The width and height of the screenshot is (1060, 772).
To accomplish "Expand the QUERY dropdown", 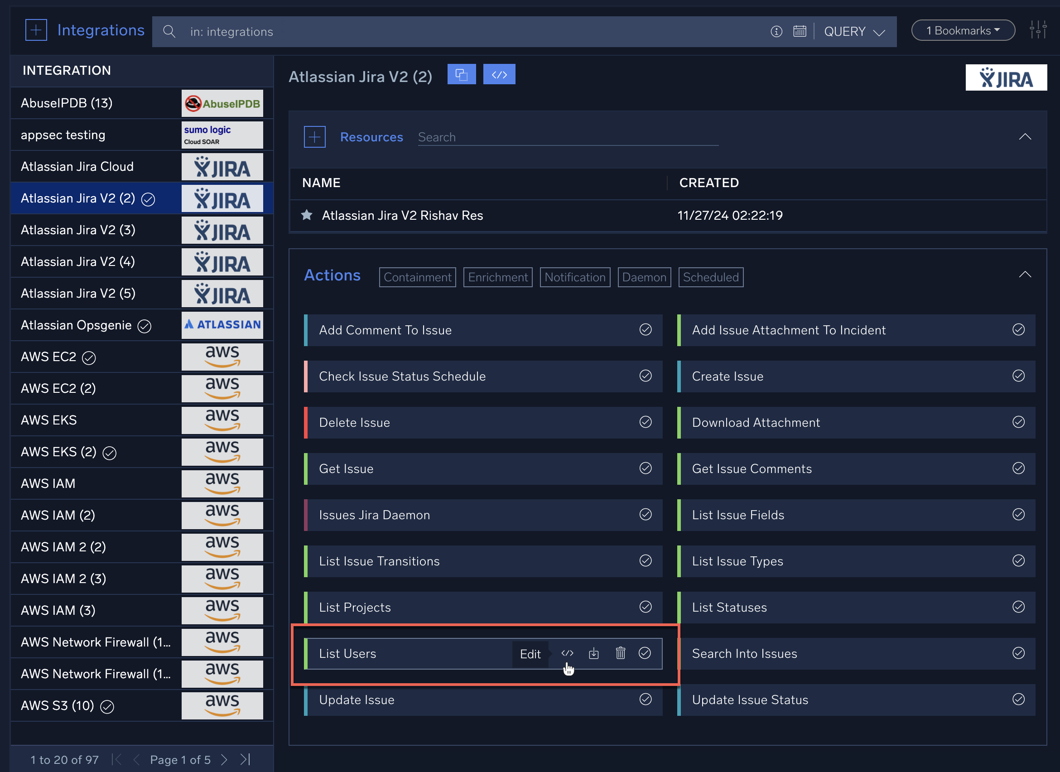I will coord(854,31).
